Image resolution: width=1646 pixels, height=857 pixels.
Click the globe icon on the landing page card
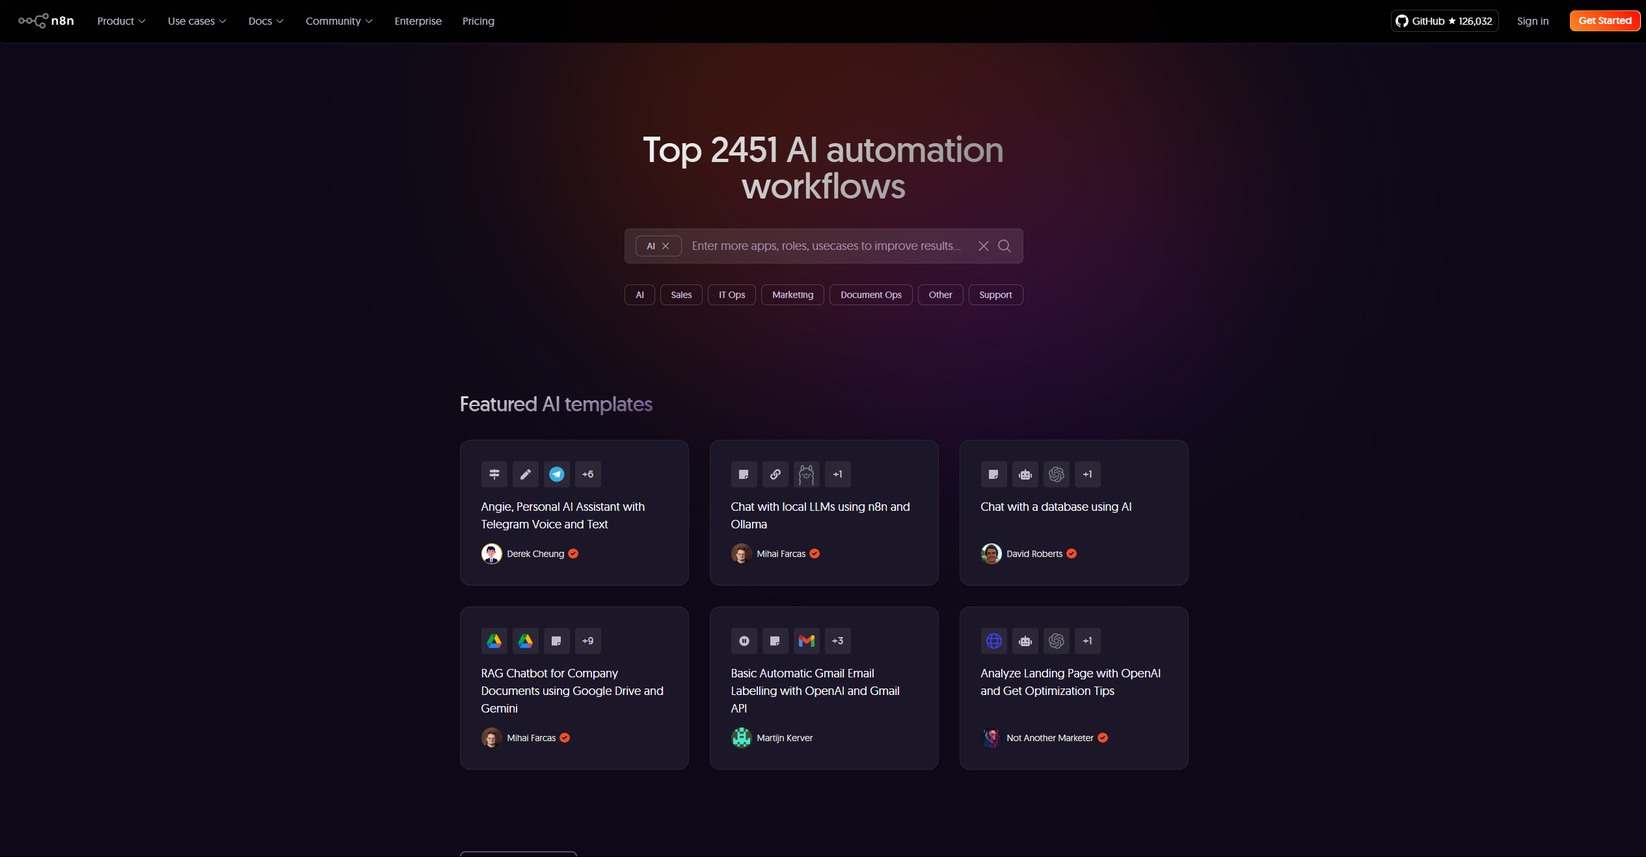point(994,641)
